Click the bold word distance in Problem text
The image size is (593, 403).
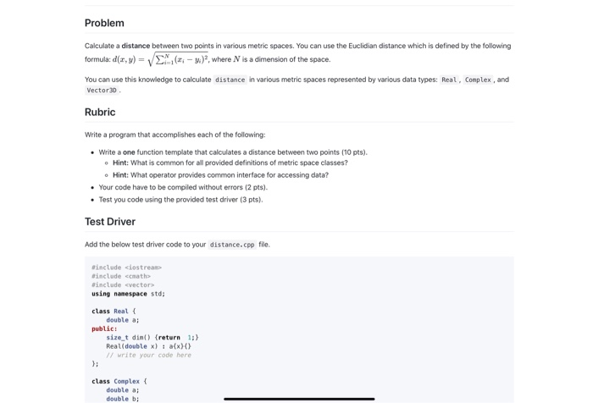tap(136, 46)
